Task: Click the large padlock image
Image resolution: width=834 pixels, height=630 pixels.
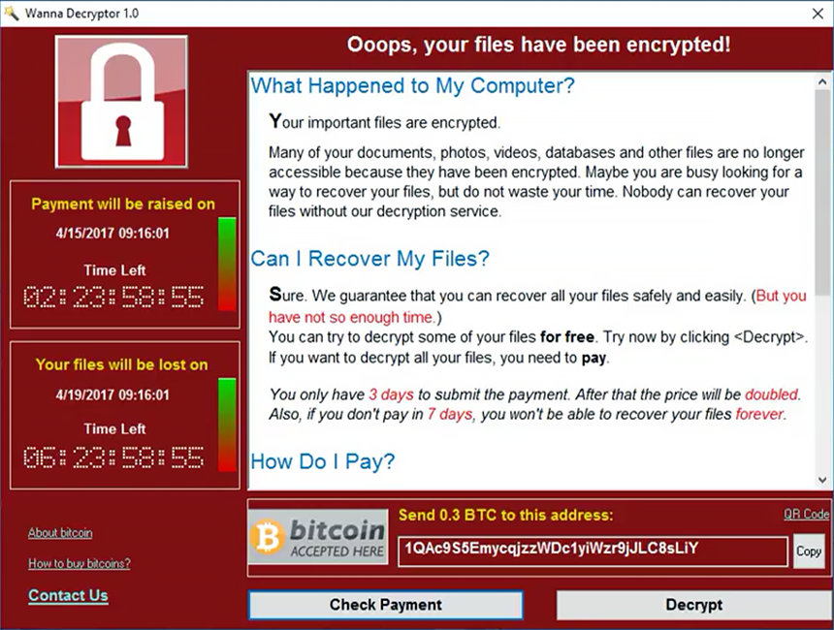Action: [x=121, y=104]
